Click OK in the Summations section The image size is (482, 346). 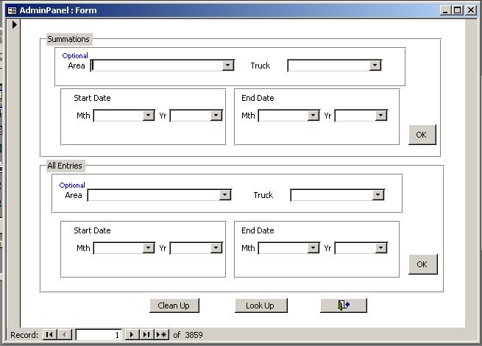pos(422,135)
